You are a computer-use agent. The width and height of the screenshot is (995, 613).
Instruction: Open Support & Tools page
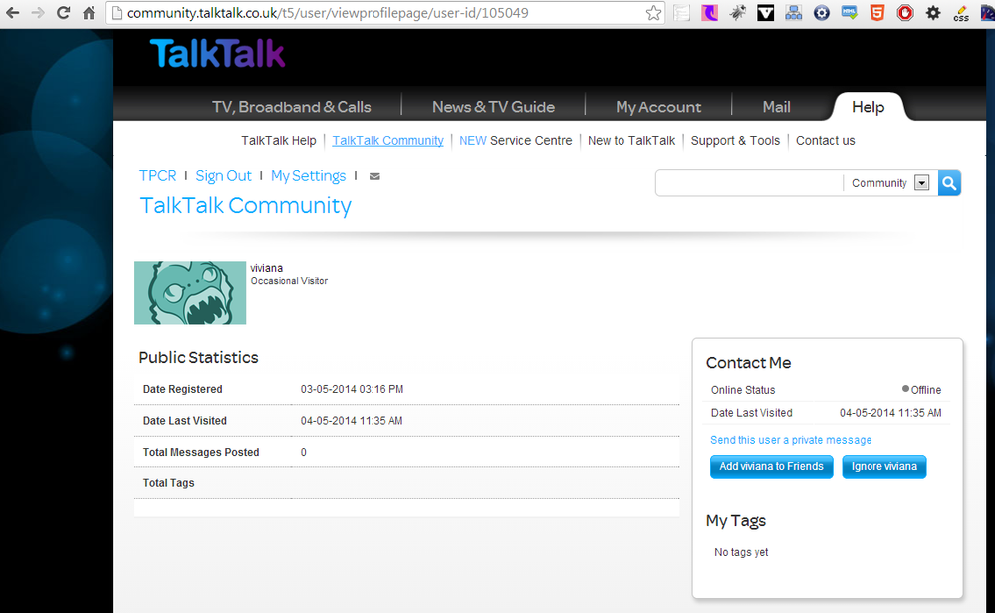735,141
